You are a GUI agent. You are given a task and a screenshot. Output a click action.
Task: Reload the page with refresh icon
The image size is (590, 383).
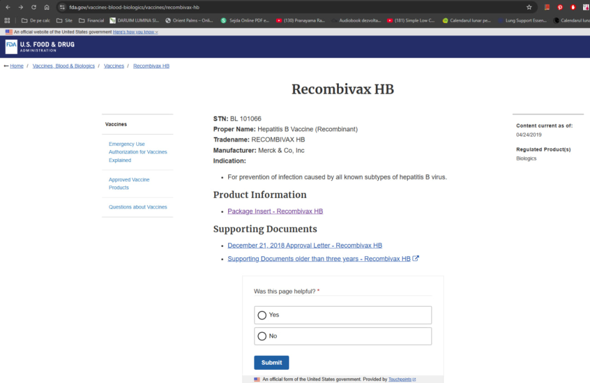point(33,7)
